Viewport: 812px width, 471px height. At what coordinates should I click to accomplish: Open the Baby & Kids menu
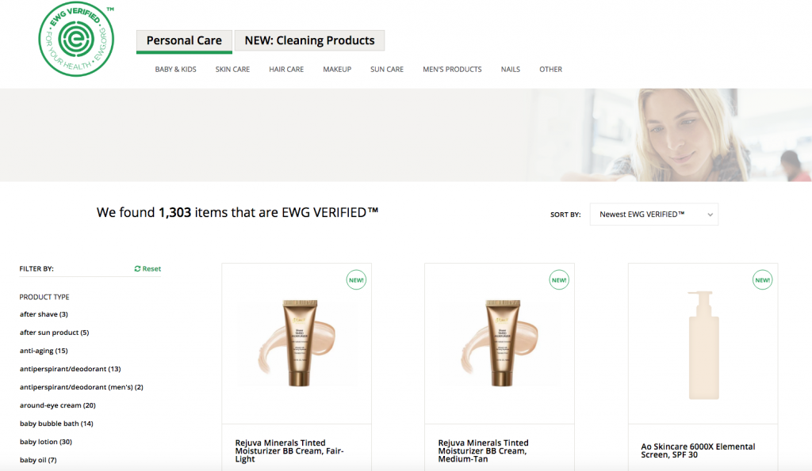pos(175,70)
